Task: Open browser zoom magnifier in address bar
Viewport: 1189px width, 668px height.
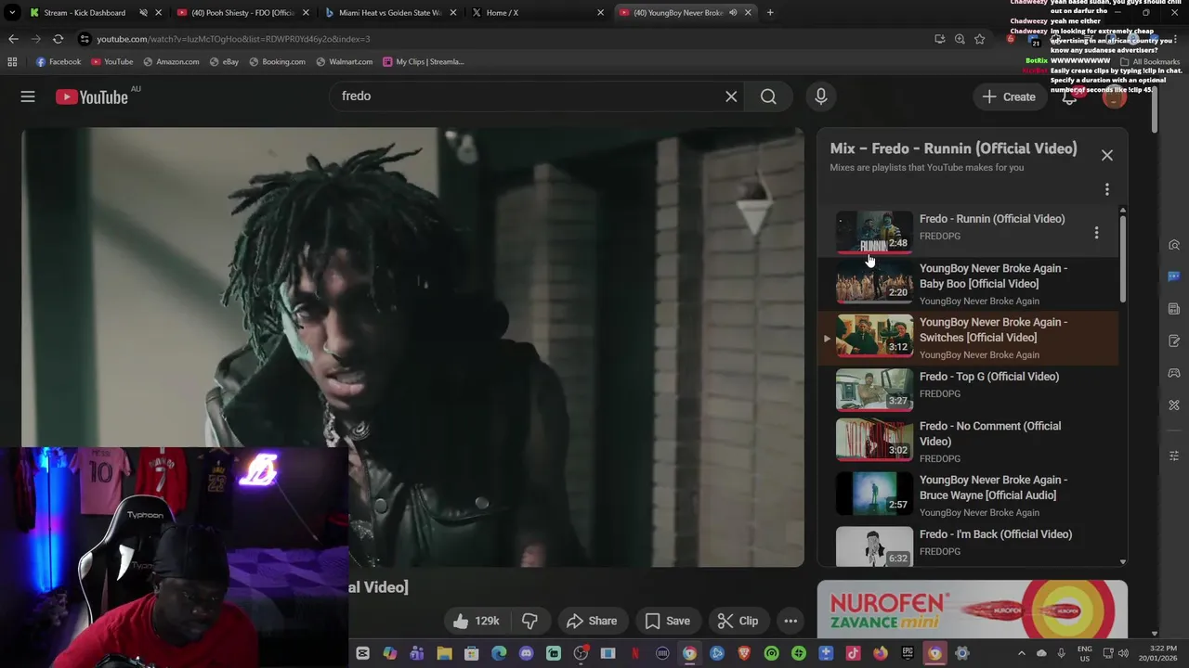Action: click(960, 39)
